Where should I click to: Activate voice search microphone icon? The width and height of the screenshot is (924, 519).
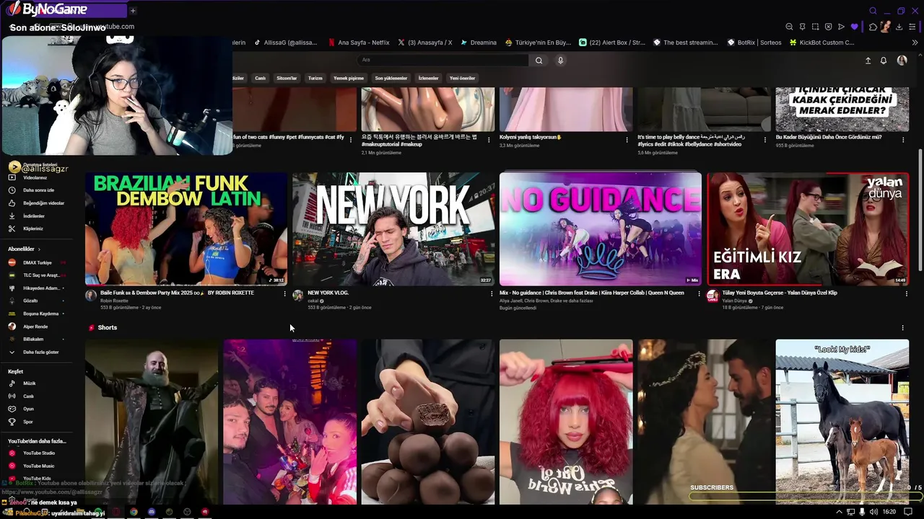click(x=560, y=61)
